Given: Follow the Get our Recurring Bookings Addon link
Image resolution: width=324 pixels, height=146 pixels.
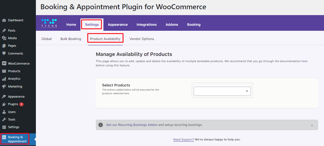Looking at the screenshot, I should (132, 125).
